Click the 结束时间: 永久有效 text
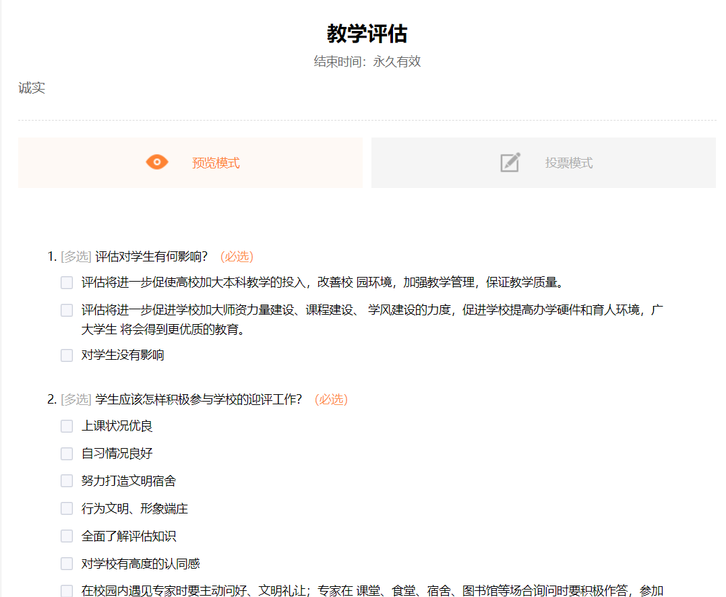Screen dimensions: 726x597 pos(367,62)
